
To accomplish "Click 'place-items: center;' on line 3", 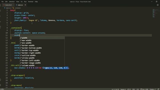I will (24, 15).
